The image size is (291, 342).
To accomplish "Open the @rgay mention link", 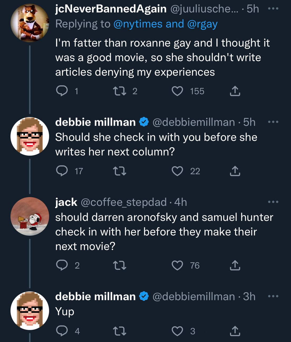I will click(x=202, y=24).
